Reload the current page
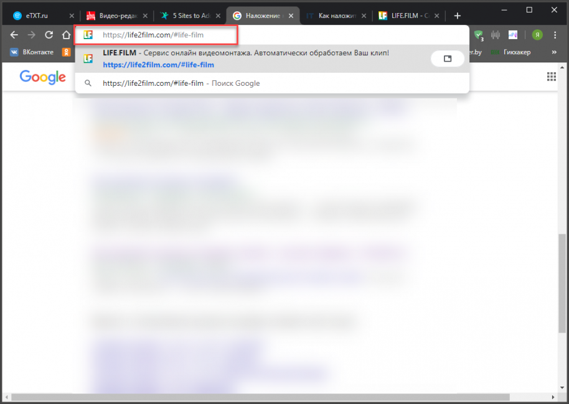 point(49,35)
